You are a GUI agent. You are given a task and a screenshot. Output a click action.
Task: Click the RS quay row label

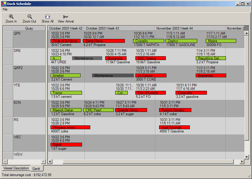tap(16, 120)
